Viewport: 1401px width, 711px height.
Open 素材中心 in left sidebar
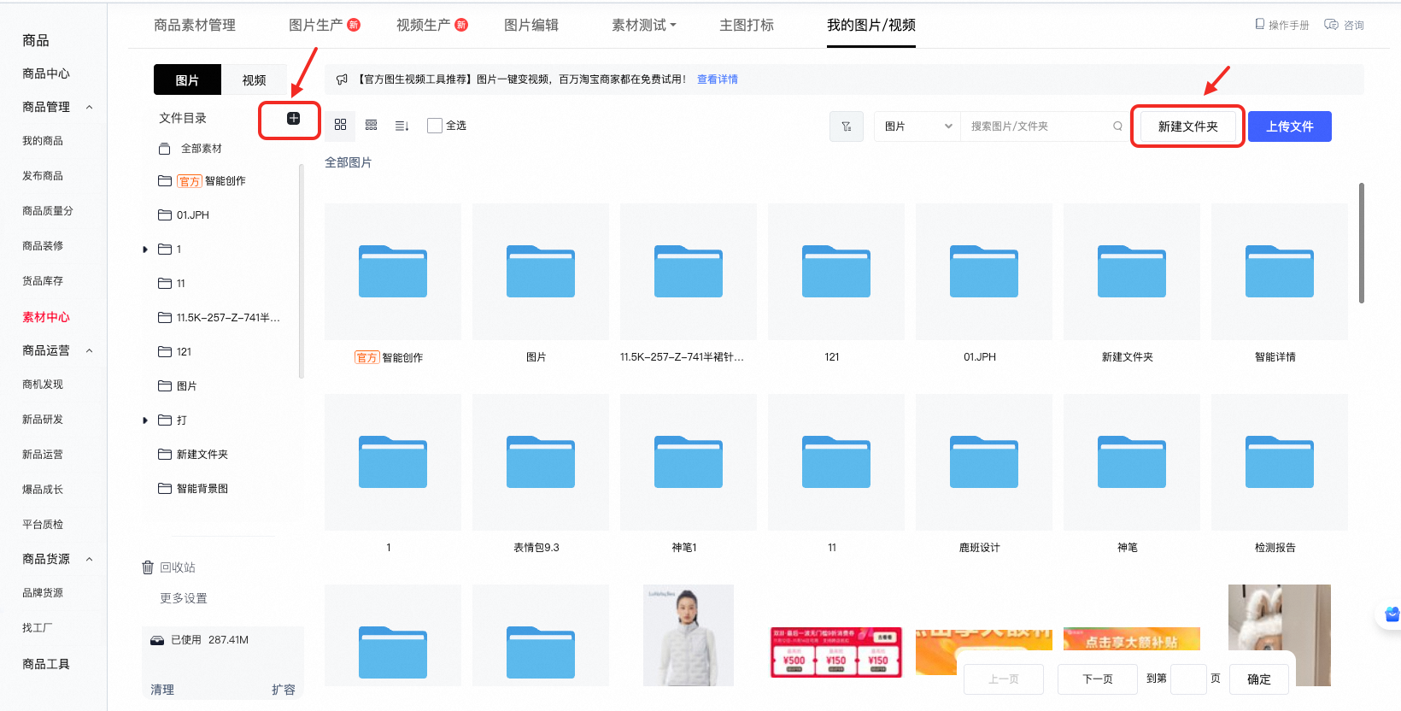coord(46,317)
